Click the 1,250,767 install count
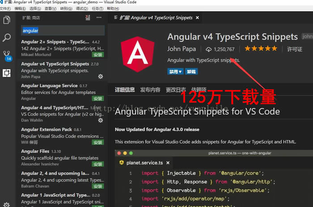The height and width of the screenshot is (207, 313). coord(224,49)
